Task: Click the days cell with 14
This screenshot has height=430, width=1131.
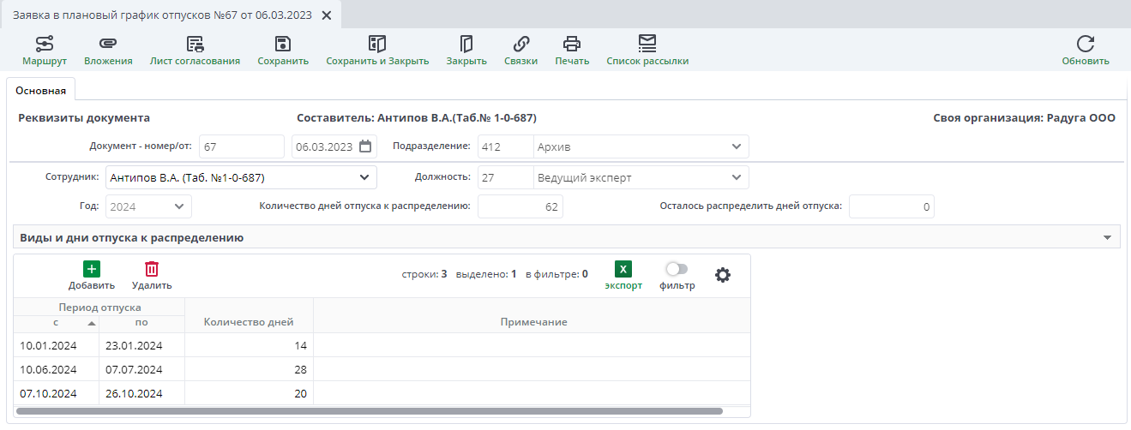Action: point(249,345)
